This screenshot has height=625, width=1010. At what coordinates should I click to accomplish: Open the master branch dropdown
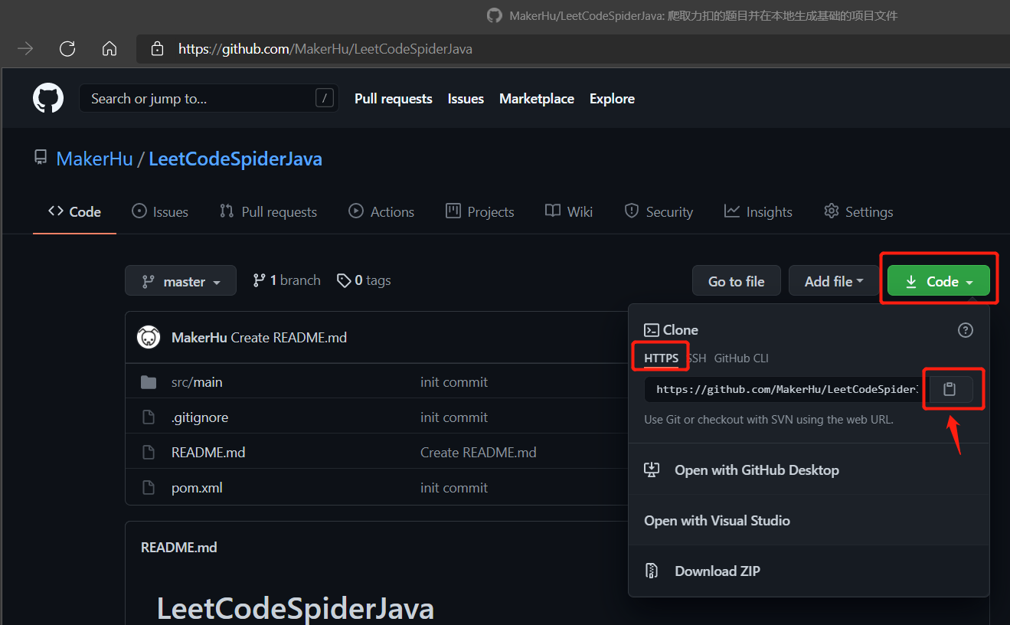(181, 281)
